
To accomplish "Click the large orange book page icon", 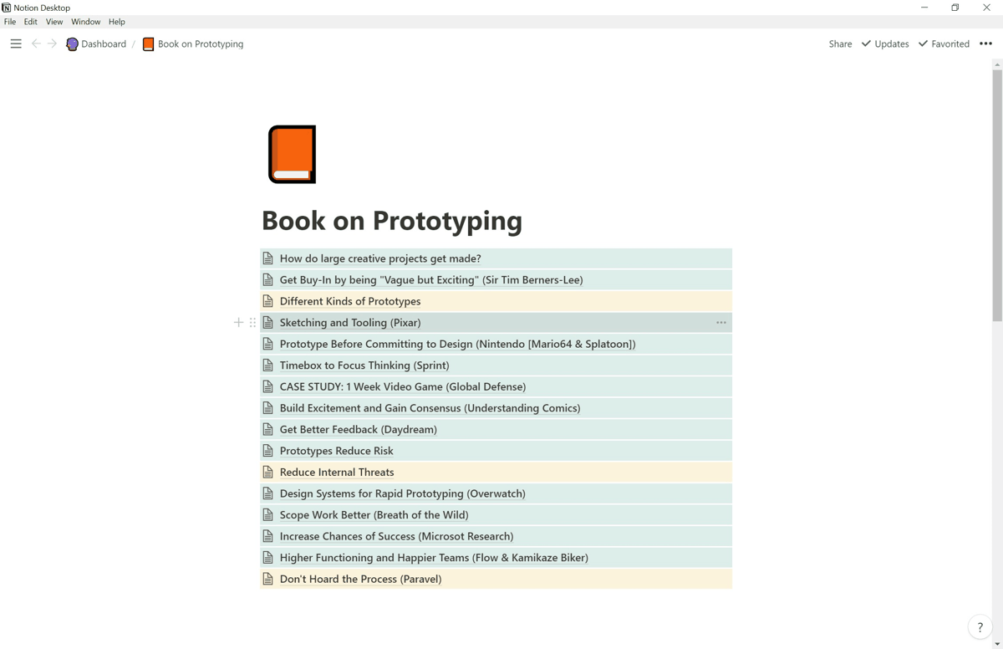I will pos(292,155).
